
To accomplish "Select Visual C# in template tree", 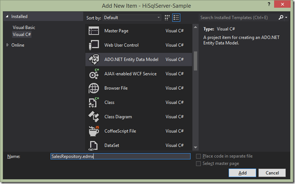I will [22, 34].
